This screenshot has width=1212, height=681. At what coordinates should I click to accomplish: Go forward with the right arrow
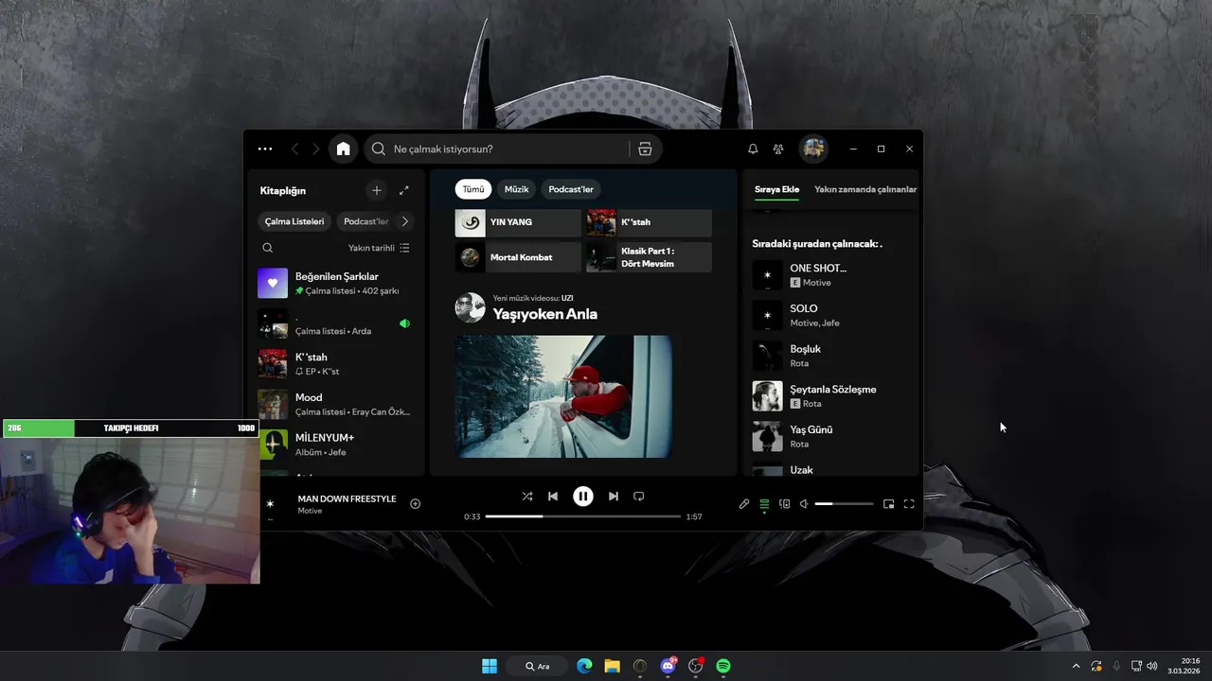click(316, 148)
